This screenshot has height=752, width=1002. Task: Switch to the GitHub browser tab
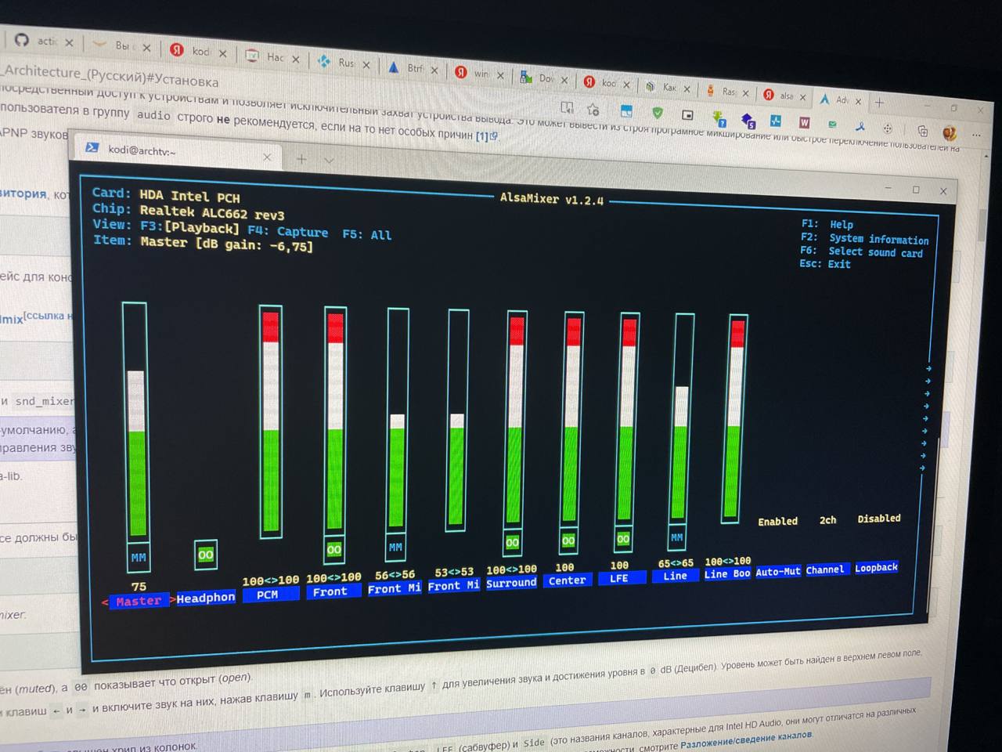(x=43, y=41)
